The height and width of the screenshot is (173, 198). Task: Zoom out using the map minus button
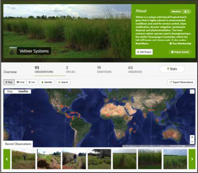[192, 142]
